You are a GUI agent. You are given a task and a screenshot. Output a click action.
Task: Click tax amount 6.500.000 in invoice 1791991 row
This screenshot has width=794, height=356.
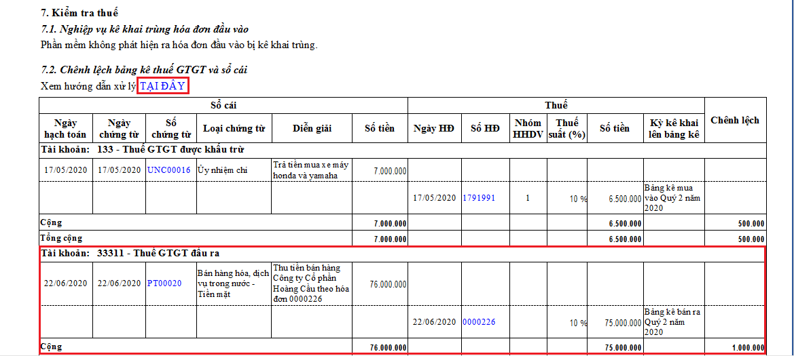click(625, 199)
